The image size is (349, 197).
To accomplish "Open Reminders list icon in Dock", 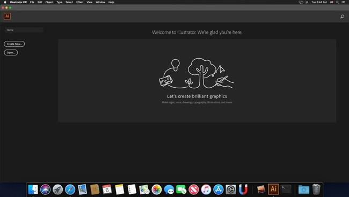I will pyautogui.click(x=132, y=189).
